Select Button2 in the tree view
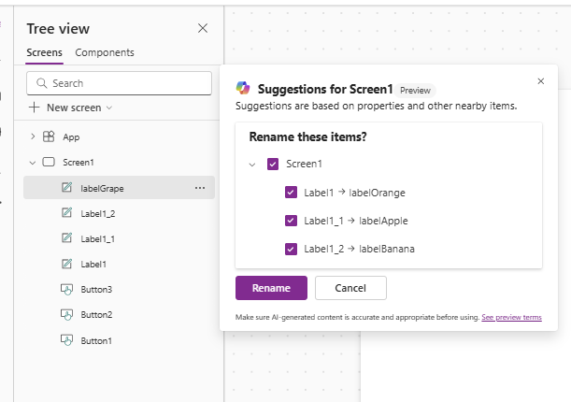This screenshot has height=402, width=571. tap(96, 315)
